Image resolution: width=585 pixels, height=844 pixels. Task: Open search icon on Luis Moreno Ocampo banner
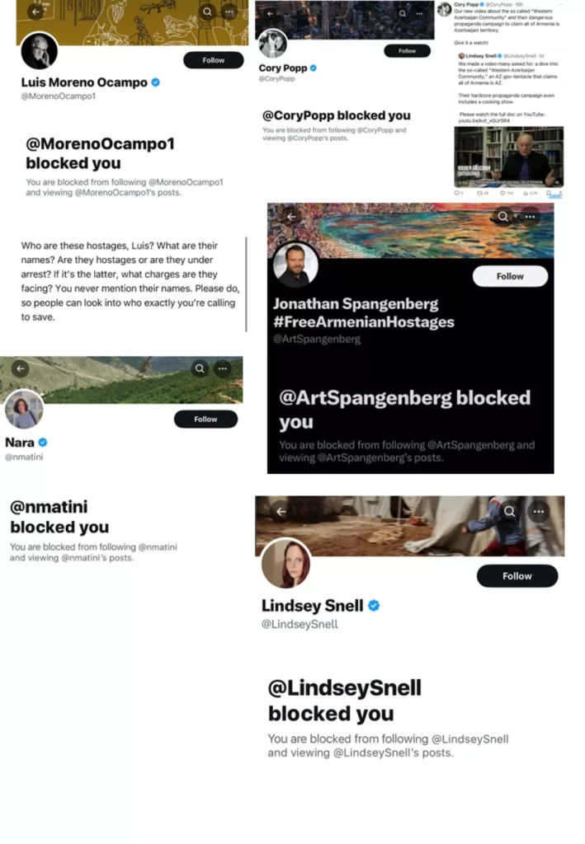[x=207, y=12]
